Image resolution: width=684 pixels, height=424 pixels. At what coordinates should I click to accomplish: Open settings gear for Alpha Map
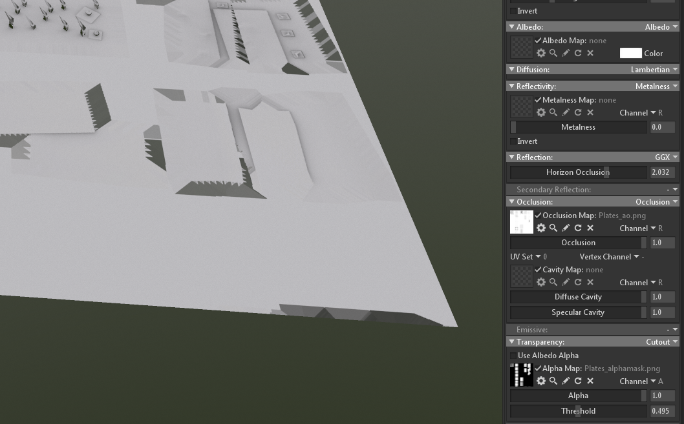(541, 381)
